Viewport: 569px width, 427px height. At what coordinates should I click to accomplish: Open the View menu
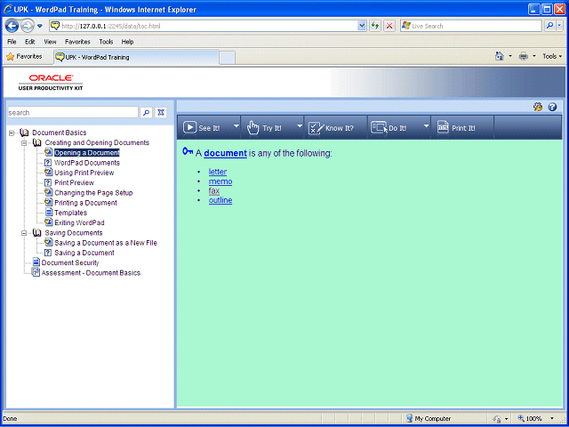50,42
